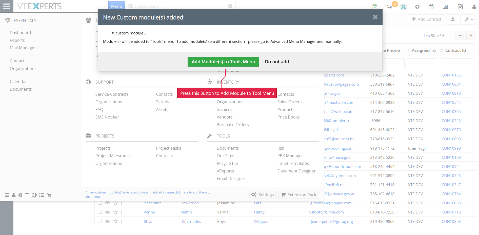Open the reports bar chart icon

[x=445, y=7]
